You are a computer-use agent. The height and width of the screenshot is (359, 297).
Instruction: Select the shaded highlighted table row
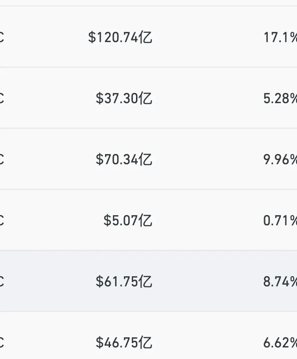click(x=148, y=281)
